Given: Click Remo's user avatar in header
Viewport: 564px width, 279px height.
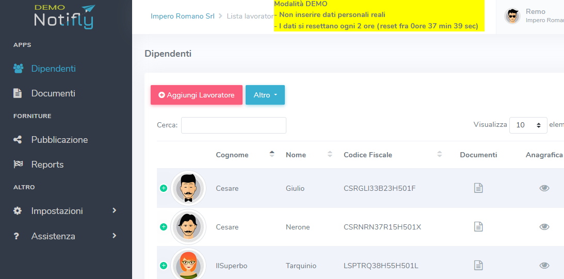Looking at the screenshot, I should point(512,16).
